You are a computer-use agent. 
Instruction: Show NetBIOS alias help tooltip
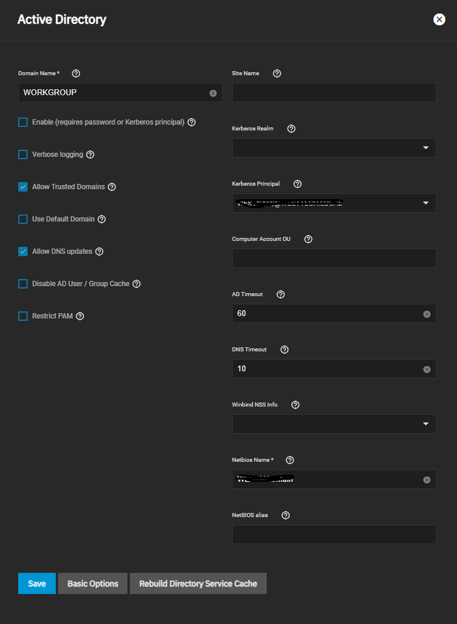pos(285,515)
